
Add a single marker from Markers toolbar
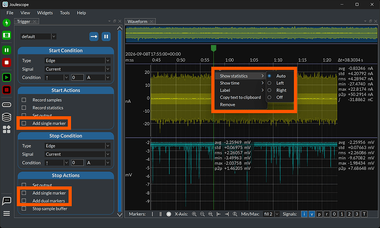tap(152, 214)
